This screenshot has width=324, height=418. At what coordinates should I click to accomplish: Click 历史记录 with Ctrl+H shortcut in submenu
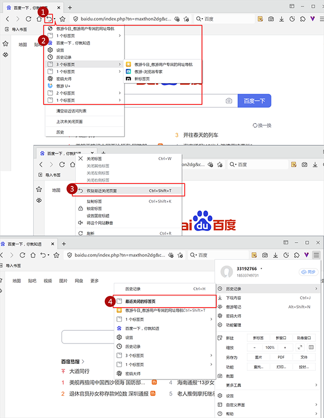[x=165, y=289]
